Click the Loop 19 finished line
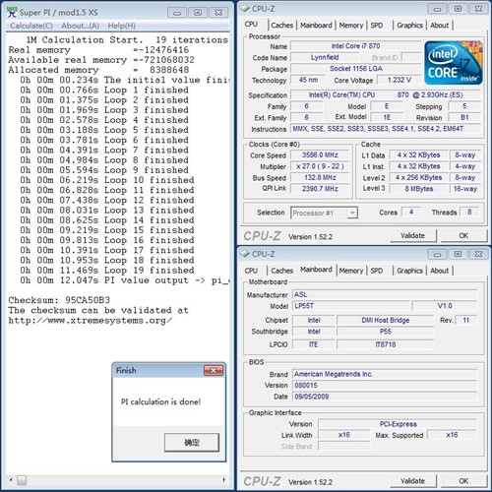Viewport: 492px width, 492px height. 107,271
